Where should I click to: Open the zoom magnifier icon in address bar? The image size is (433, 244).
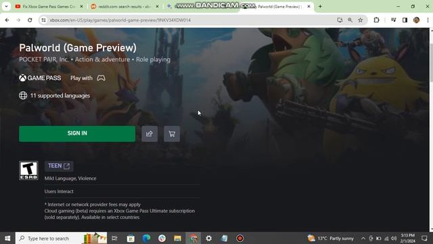tap(350, 20)
